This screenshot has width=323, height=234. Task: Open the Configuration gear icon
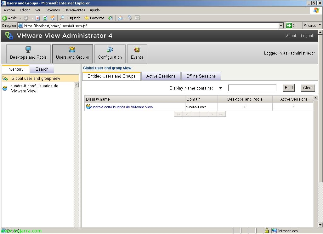pyautogui.click(x=110, y=50)
